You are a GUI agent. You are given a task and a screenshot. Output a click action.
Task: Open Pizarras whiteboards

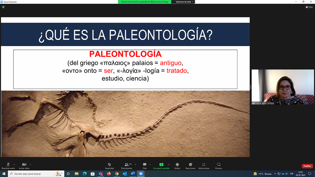pos(219,165)
